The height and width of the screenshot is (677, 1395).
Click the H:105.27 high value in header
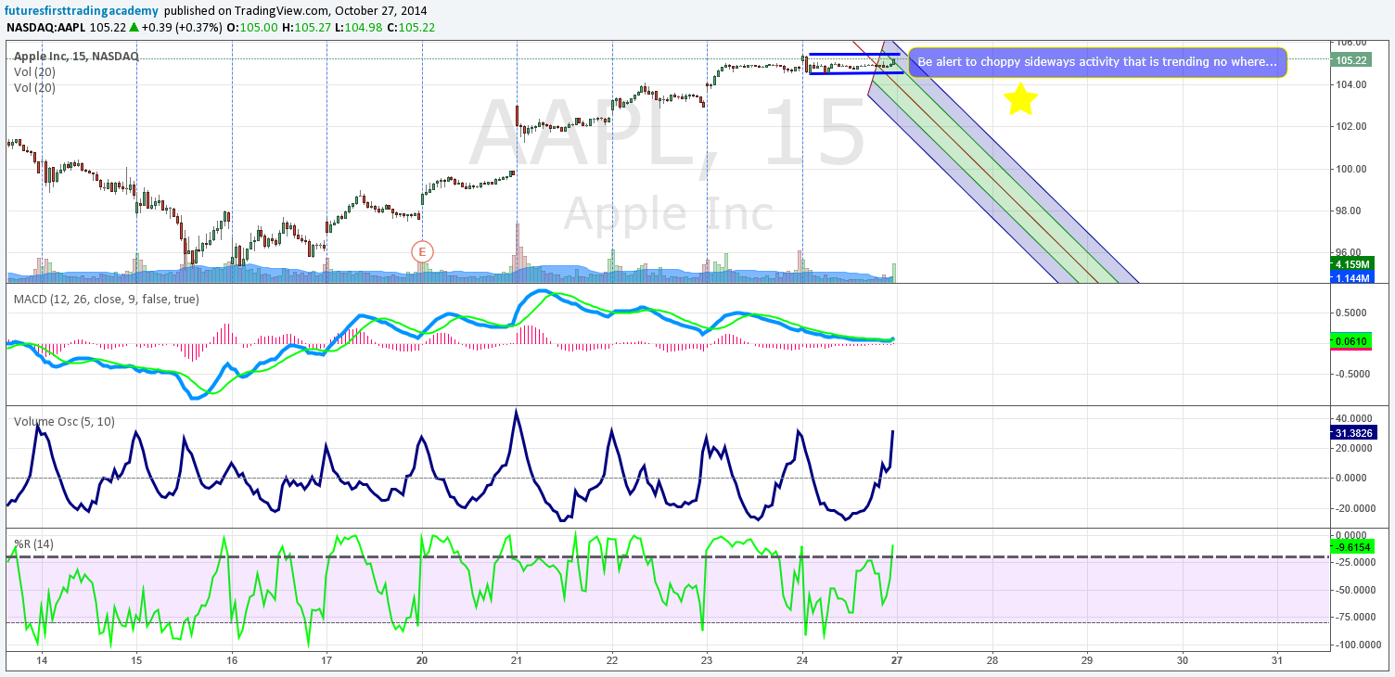(x=306, y=27)
